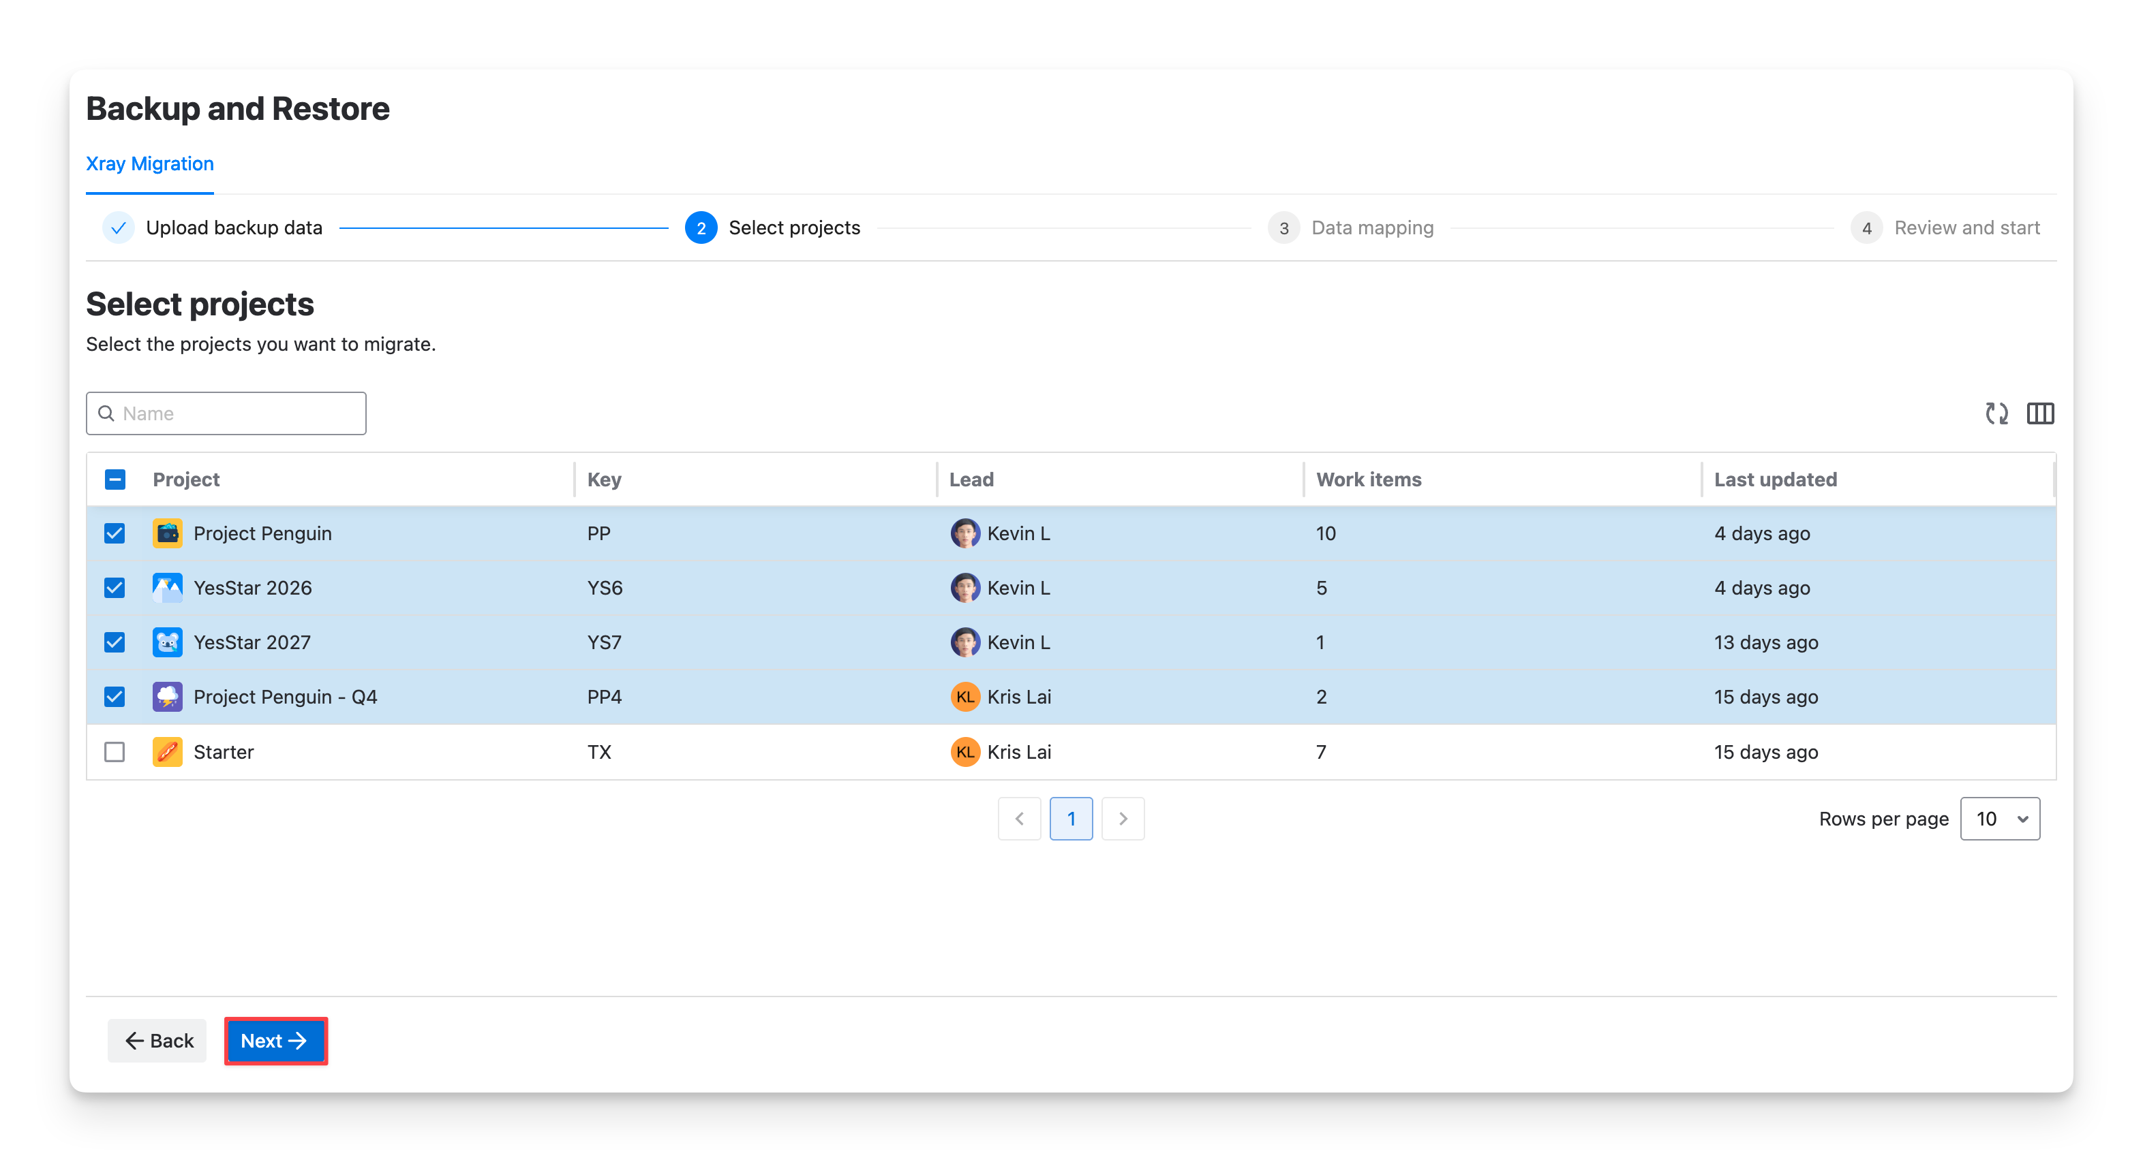Open the Rows per page dropdown
This screenshot has height=1162, width=2143.
(2000, 819)
